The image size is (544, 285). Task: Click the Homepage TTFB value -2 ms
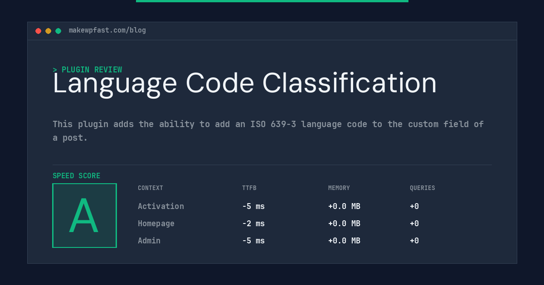[253, 223]
